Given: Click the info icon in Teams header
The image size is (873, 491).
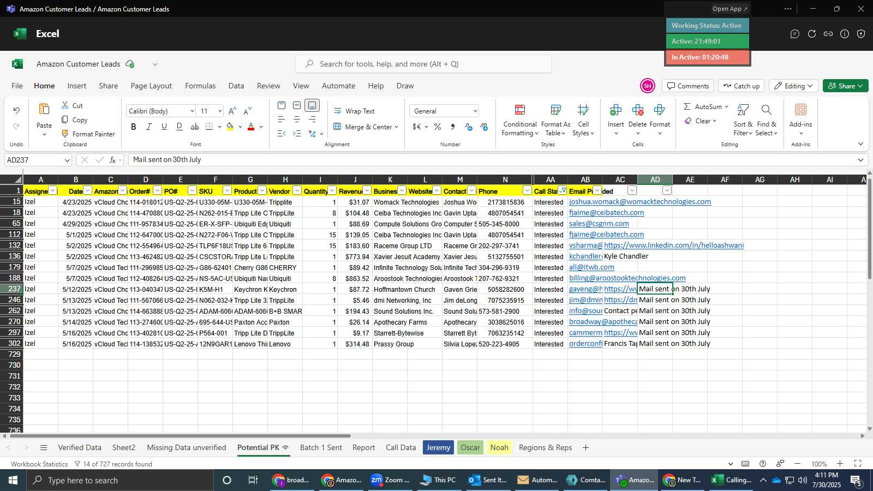Looking at the screenshot, I should pos(845,34).
